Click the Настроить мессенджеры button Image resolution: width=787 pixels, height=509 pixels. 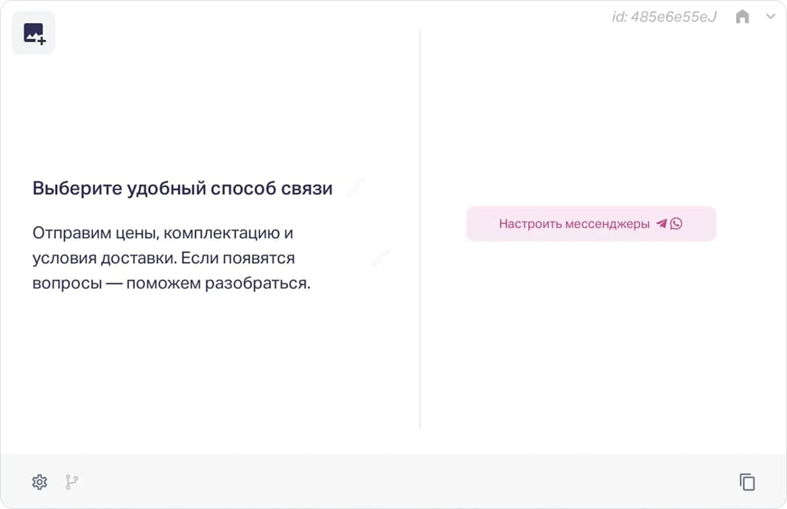[591, 224]
